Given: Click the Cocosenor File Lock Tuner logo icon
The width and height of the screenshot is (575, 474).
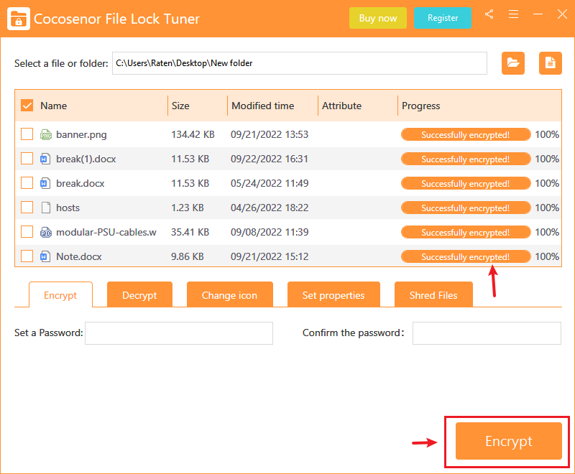Looking at the screenshot, I should (x=19, y=19).
